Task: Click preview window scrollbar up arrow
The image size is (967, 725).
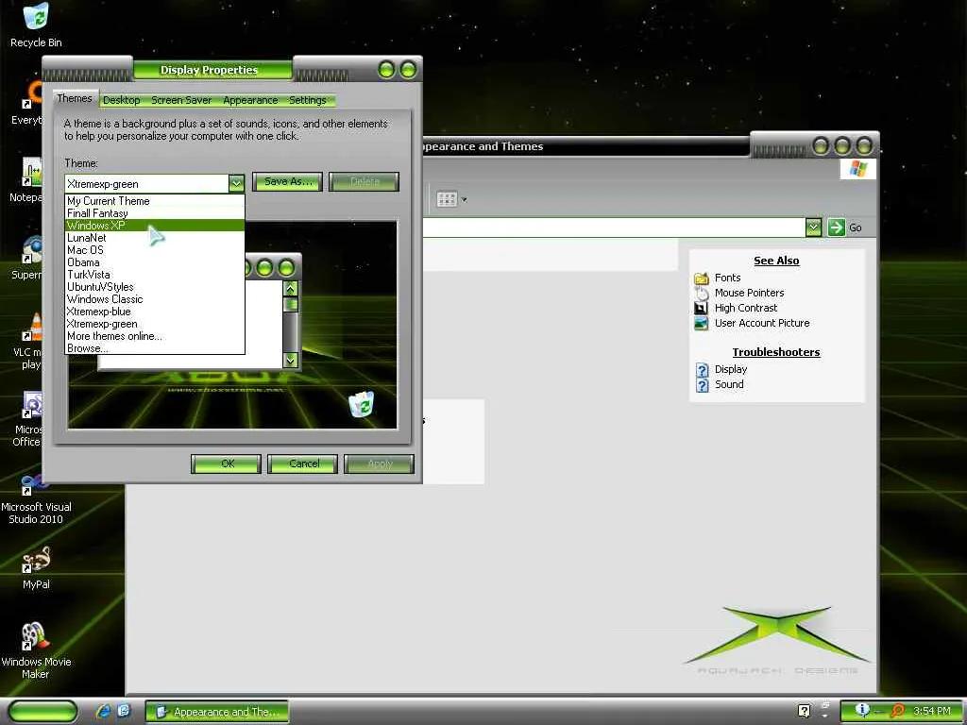Action: click(x=291, y=288)
